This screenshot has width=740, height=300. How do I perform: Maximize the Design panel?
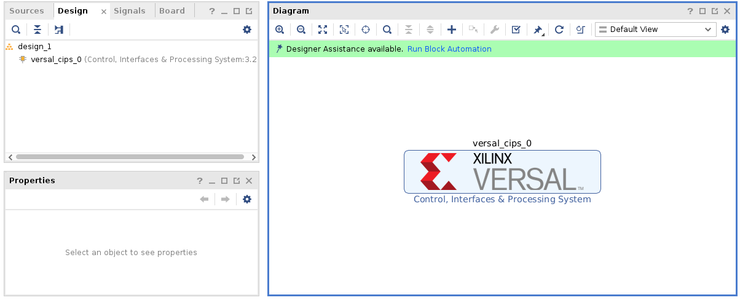click(x=237, y=11)
